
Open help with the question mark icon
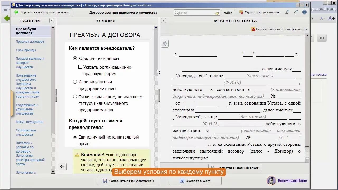304,12
